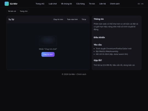The image size is (148, 111).
Task: Open Chính sách in the top navigation
Action: [115, 4]
